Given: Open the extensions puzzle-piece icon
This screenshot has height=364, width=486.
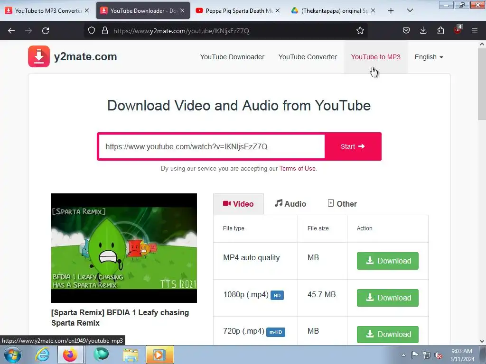Looking at the screenshot, I should coord(440,31).
